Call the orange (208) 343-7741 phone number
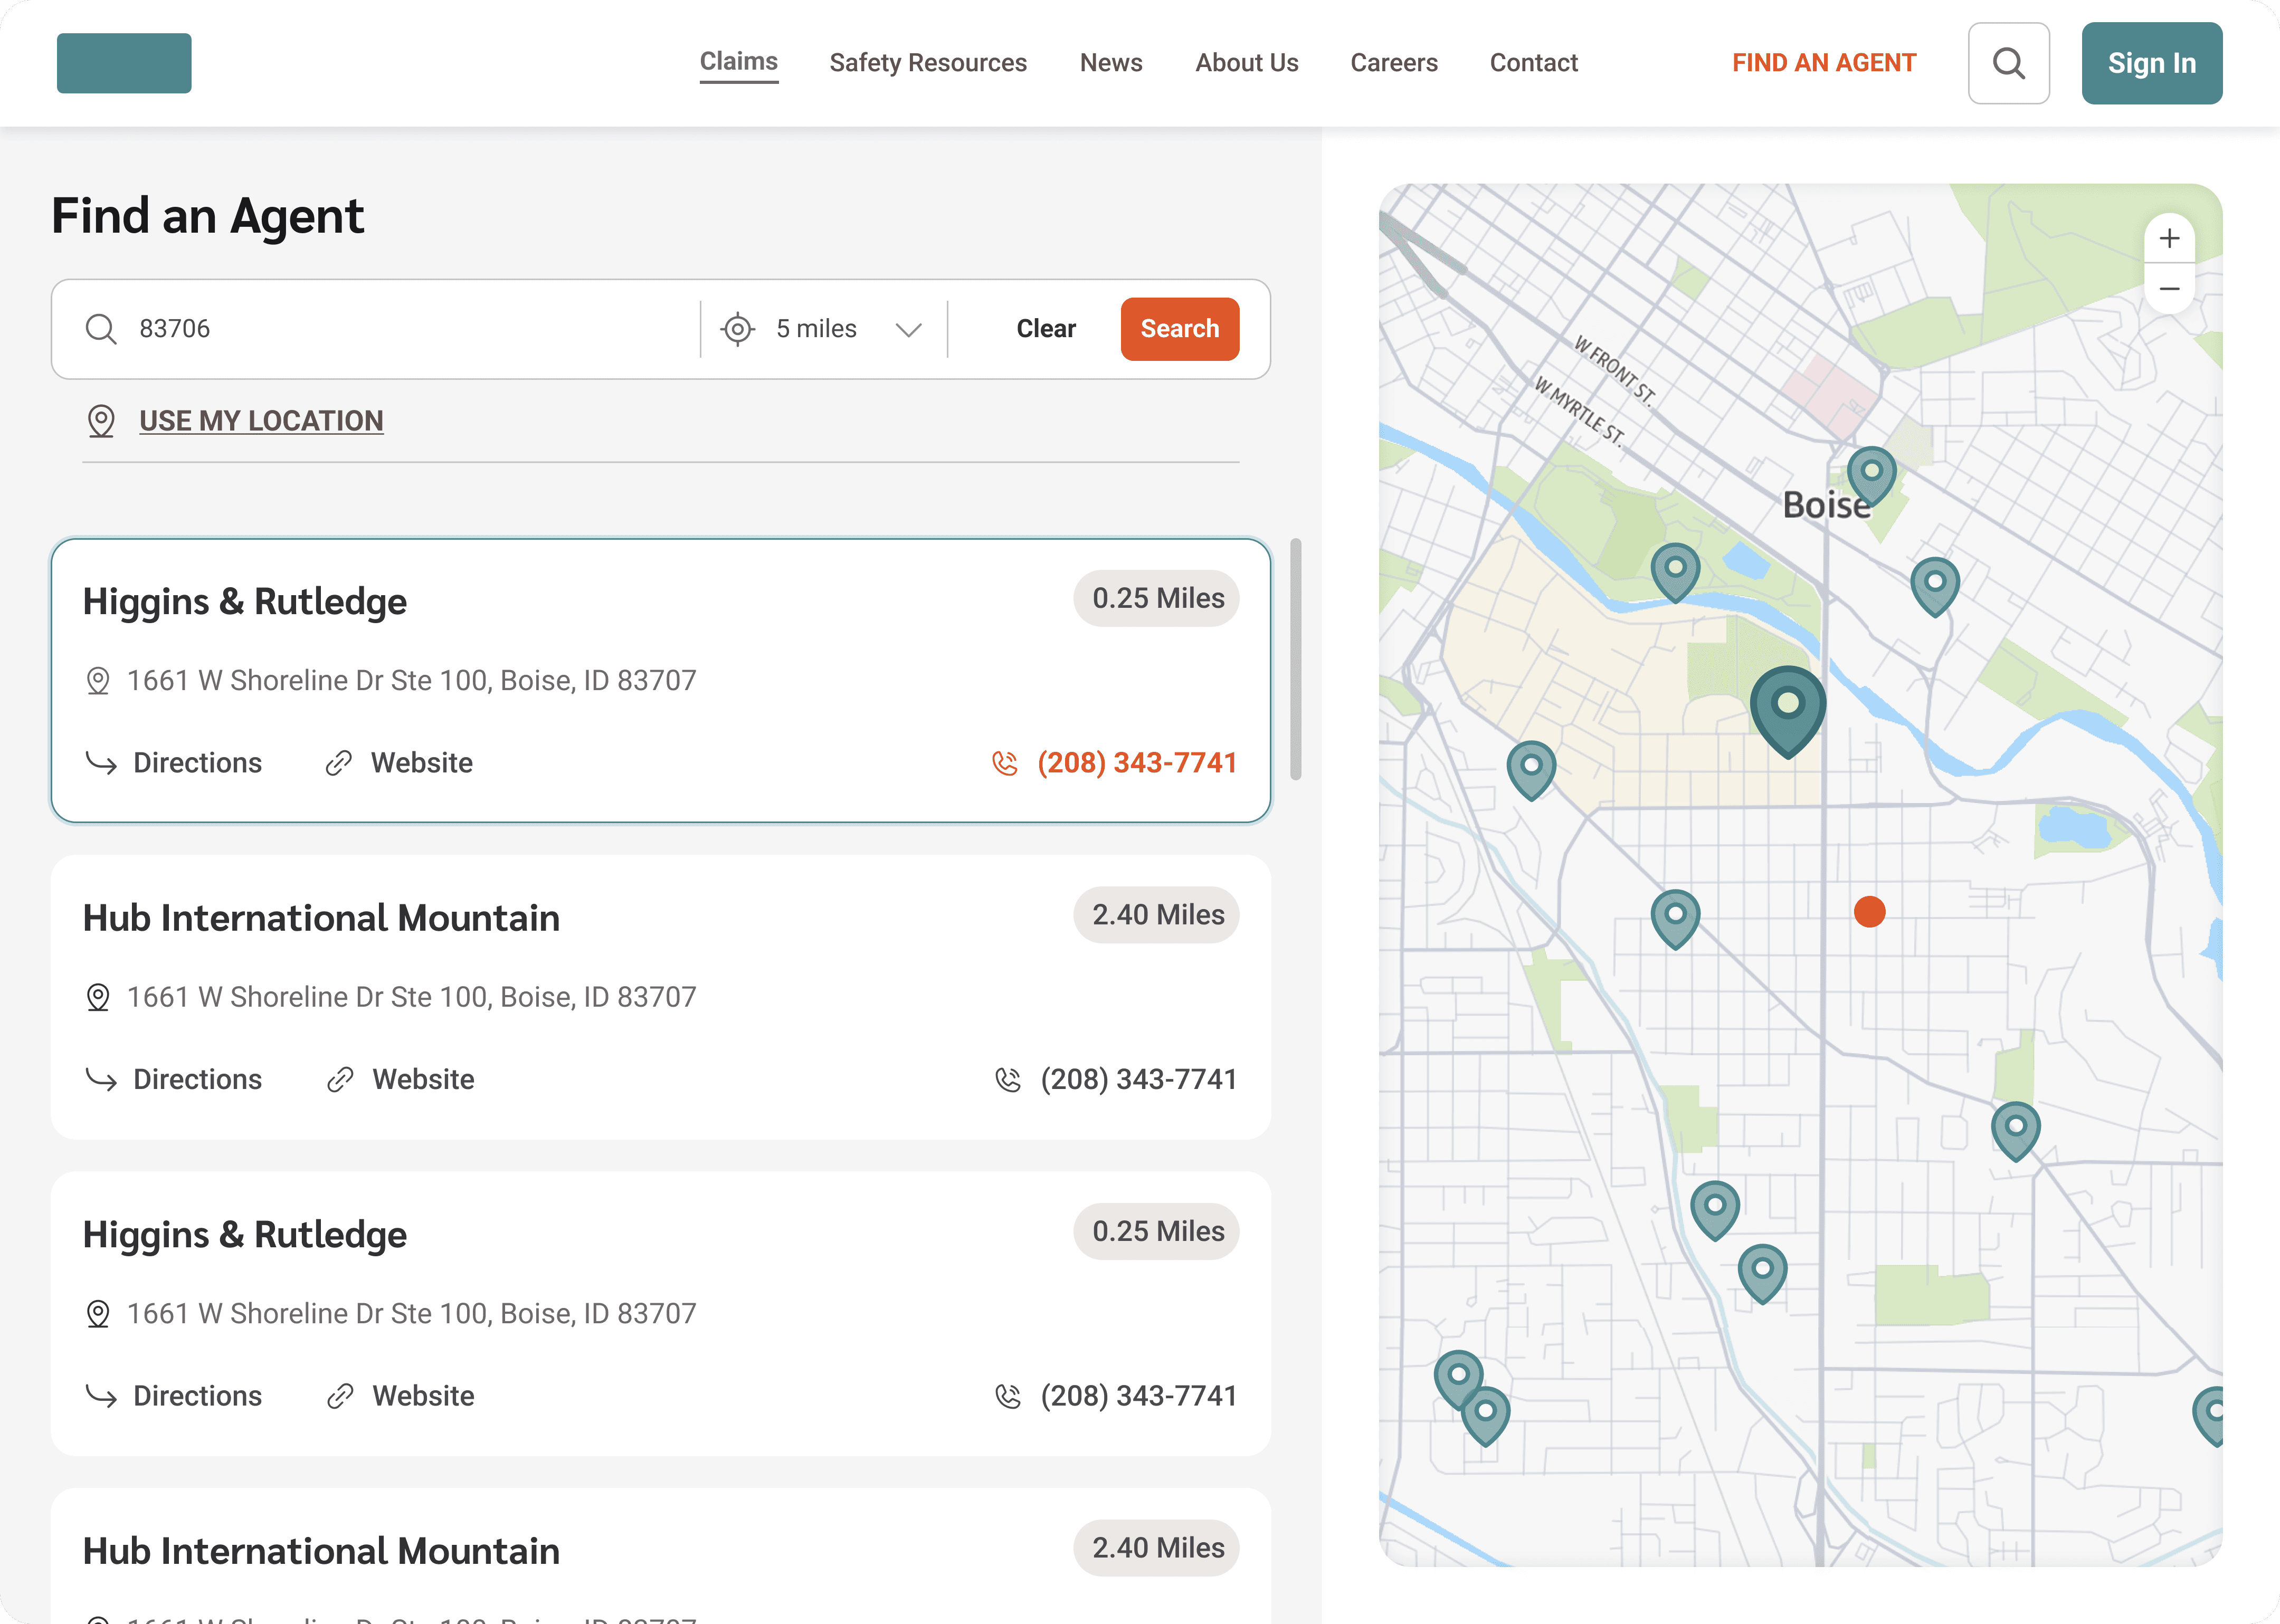This screenshot has height=1624, width=2280. click(x=1137, y=763)
